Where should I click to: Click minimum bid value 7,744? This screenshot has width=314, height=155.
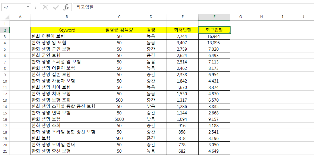click(183, 36)
